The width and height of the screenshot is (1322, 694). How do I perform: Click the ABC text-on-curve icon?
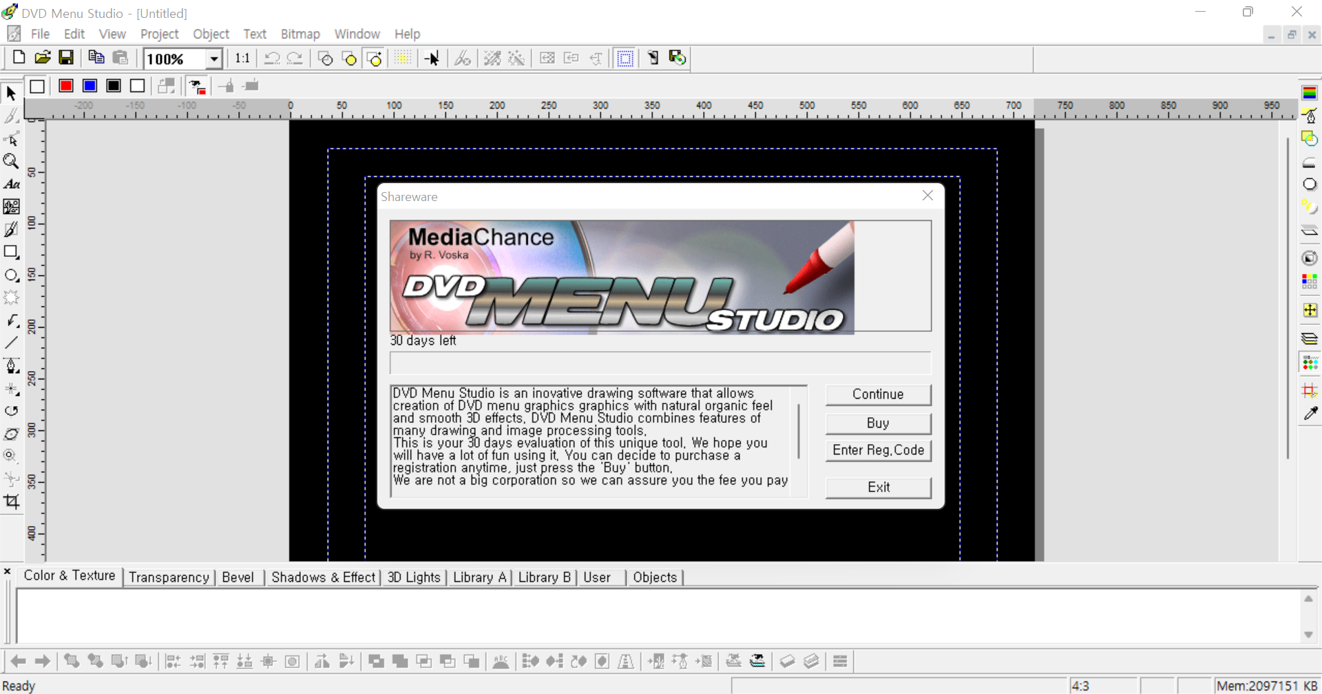point(501,662)
